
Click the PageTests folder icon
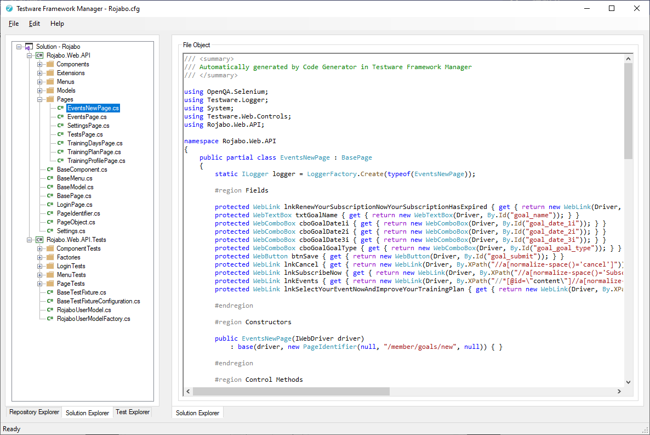coord(50,284)
